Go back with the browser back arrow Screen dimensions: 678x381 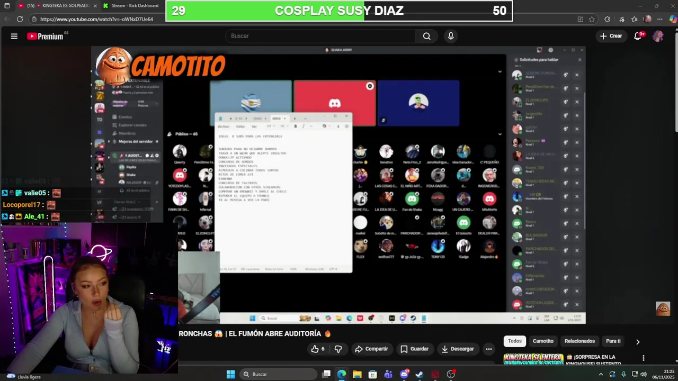7,19
